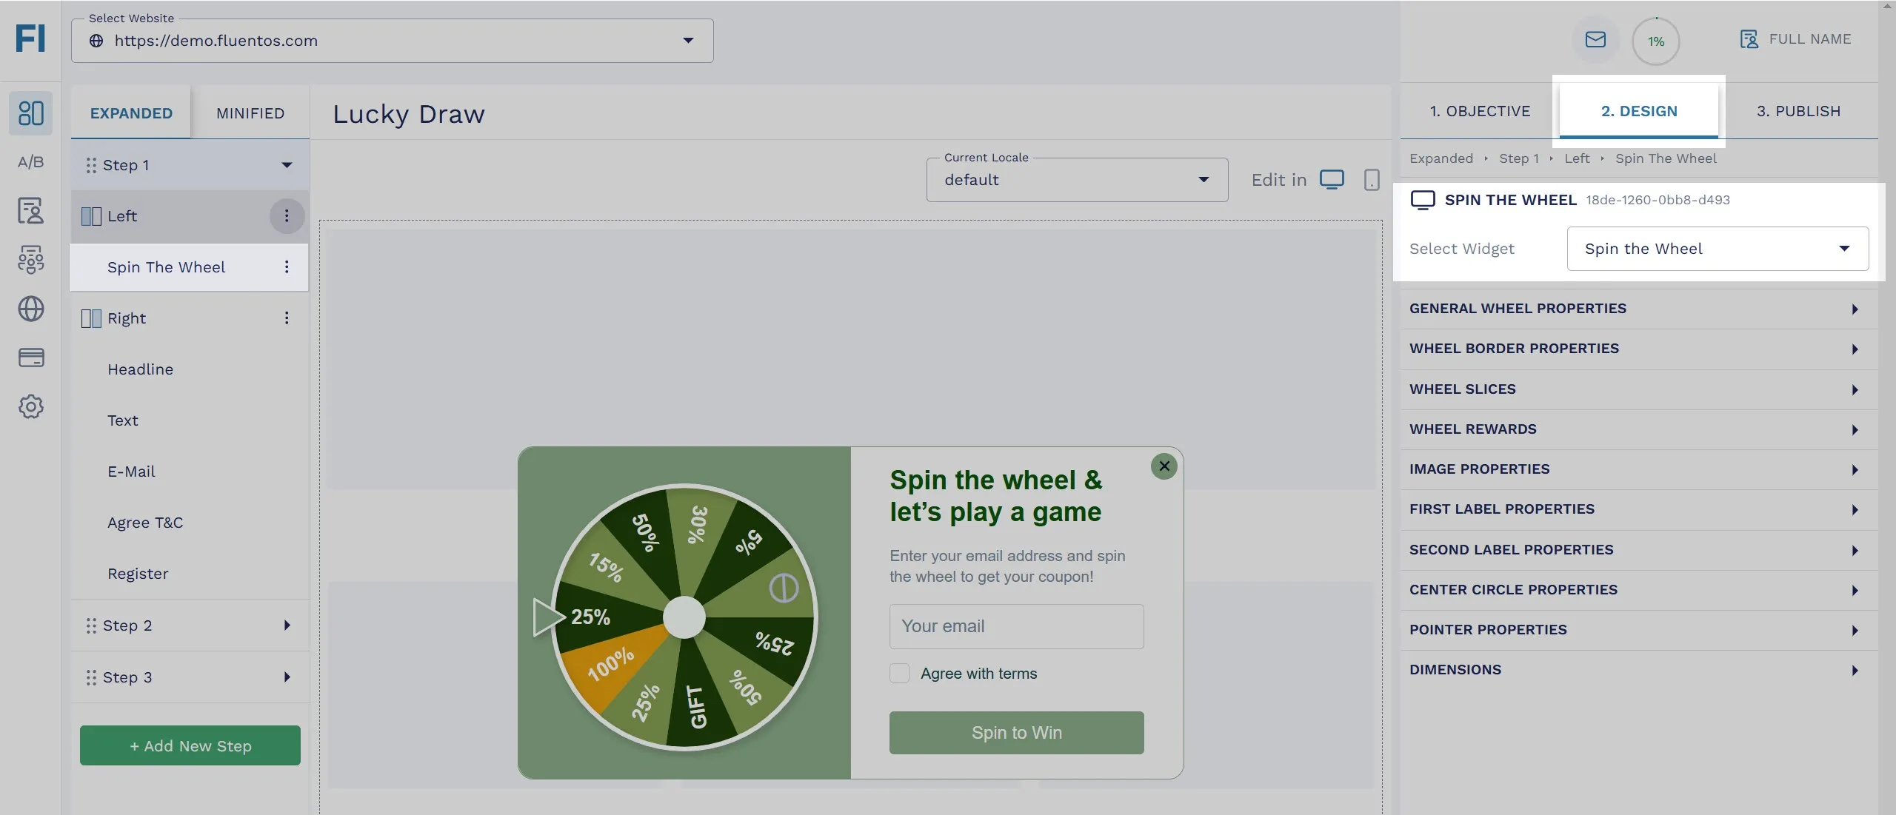Expand the Step 2 section

point(287,625)
